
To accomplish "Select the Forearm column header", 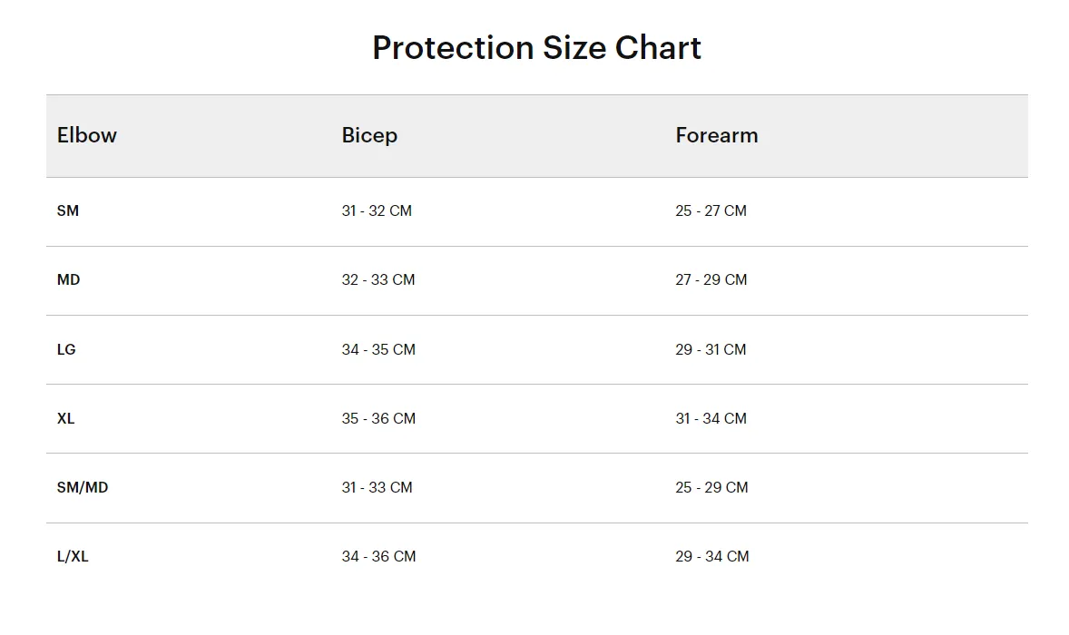I will pos(717,135).
